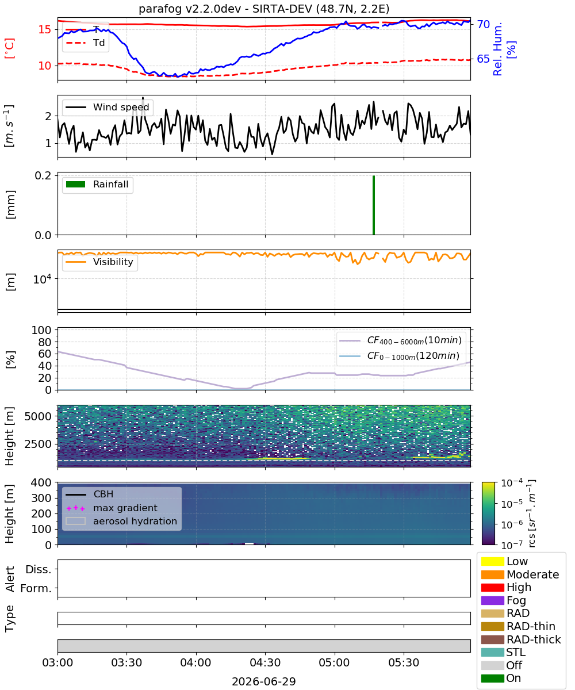This screenshot has height=690, width=575.
Task: Click the 03:30 time tick label
Action: (x=126, y=662)
